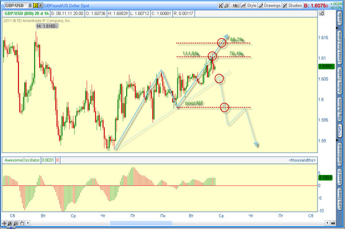Click the fit-width double-arrow icon
Image resolution: width=345 pixels, height=229 pixels.
pos(333,223)
